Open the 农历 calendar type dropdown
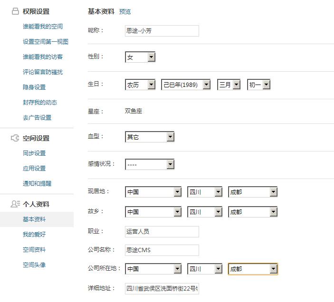 (140, 85)
